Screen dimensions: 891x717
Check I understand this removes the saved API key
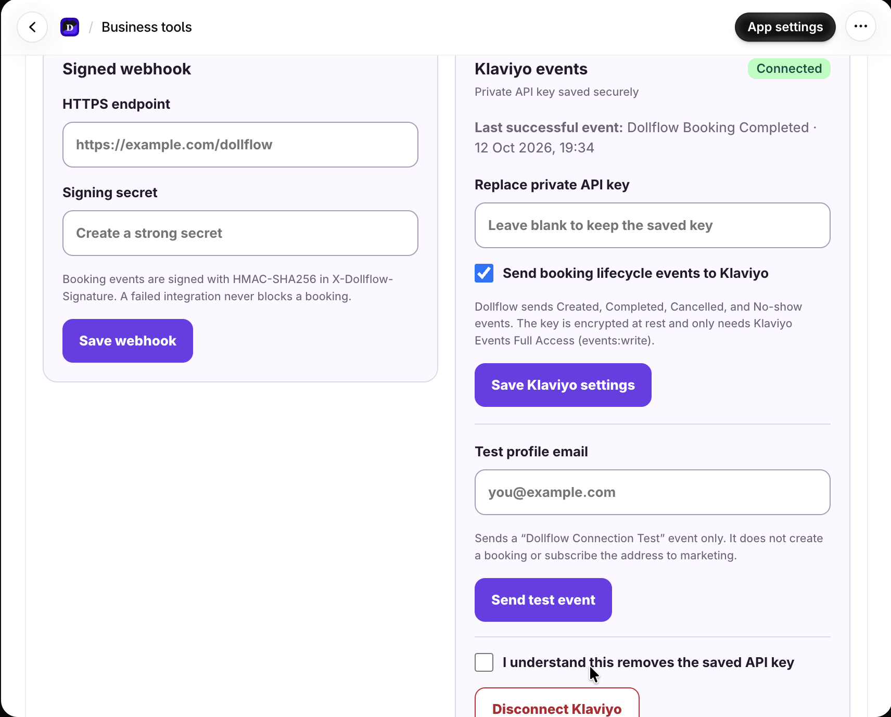click(484, 662)
